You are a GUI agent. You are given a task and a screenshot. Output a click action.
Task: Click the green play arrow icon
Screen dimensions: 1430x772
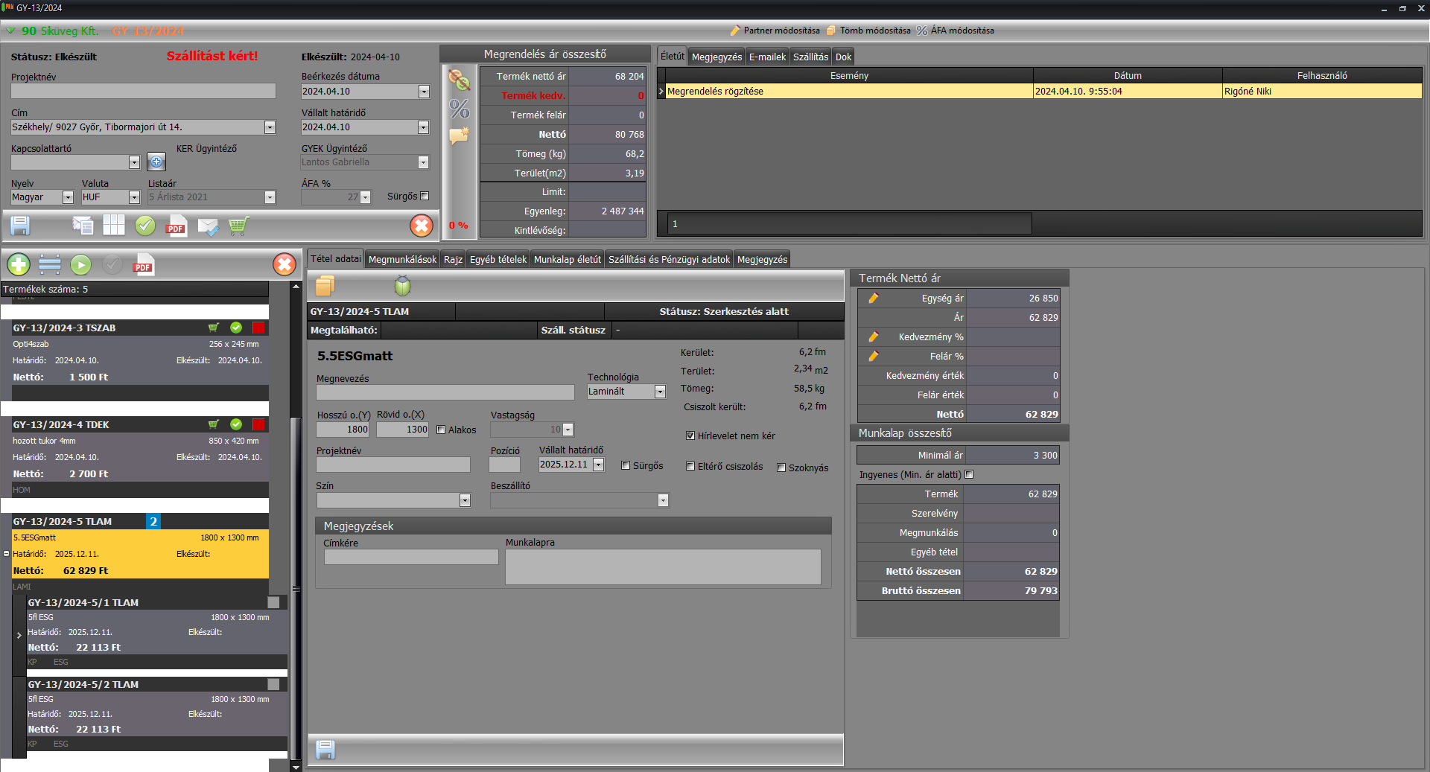(80, 264)
